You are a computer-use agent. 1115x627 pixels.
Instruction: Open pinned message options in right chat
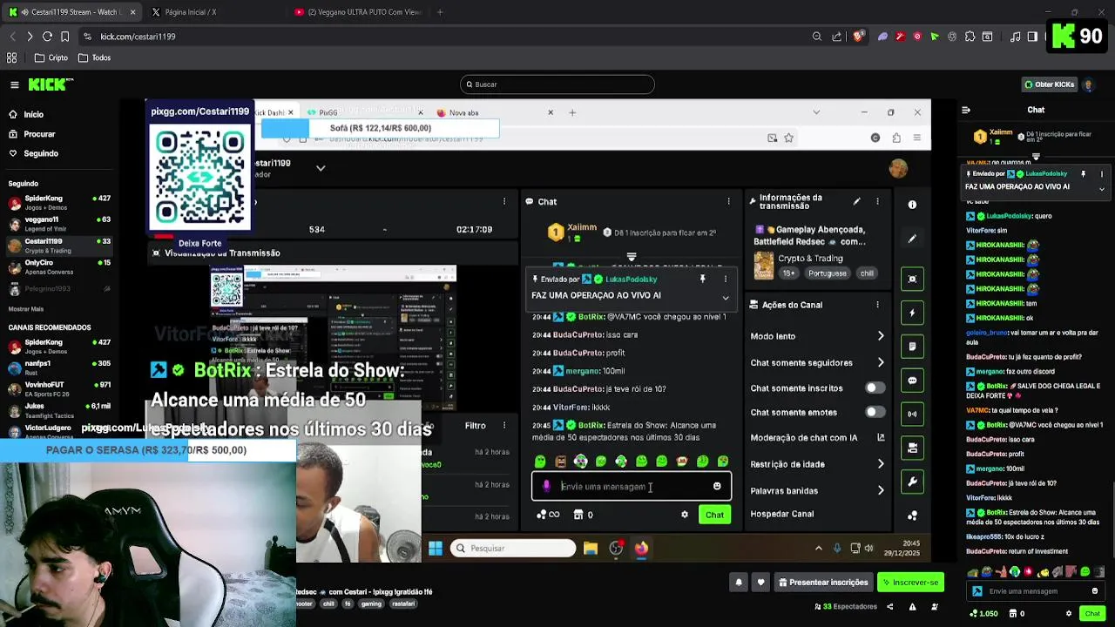click(1102, 174)
